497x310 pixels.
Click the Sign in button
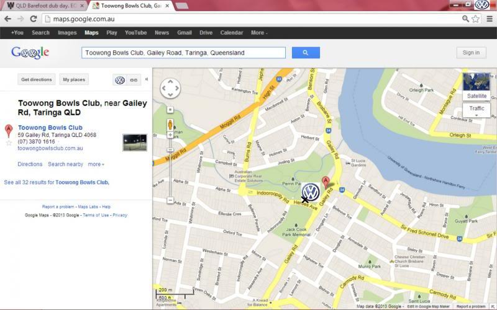pyautogui.click(x=471, y=53)
